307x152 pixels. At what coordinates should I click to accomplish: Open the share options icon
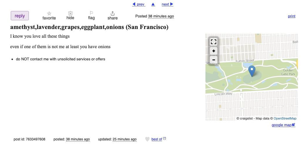coord(113,13)
